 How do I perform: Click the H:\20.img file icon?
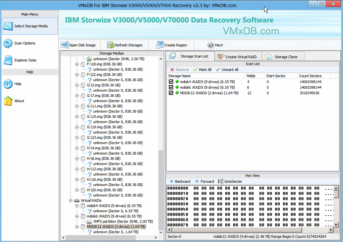pyautogui.click(x=83, y=190)
